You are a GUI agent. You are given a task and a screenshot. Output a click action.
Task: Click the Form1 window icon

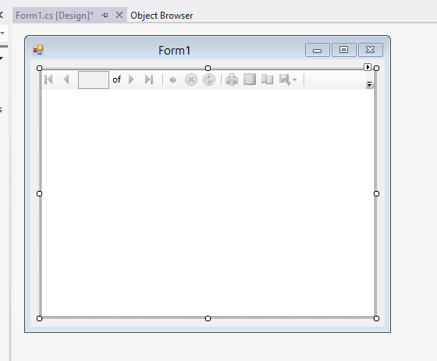click(x=38, y=50)
